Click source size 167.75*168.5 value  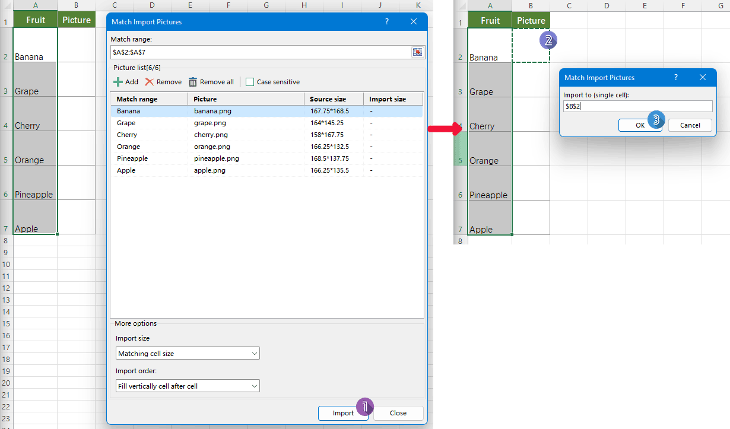[x=329, y=111]
